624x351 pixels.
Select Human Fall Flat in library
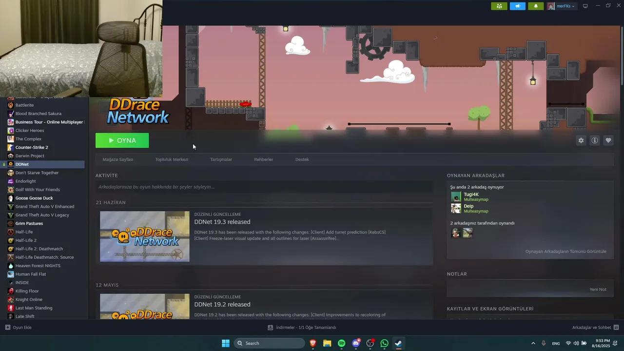pyautogui.click(x=31, y=274)
